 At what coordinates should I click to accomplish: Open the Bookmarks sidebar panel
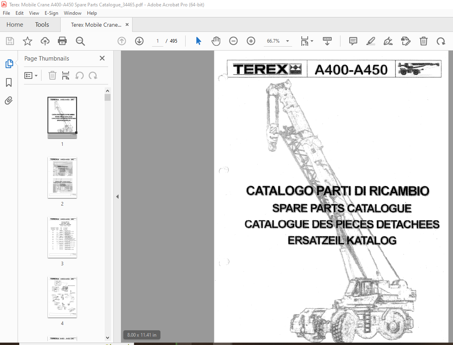(9, 82)
